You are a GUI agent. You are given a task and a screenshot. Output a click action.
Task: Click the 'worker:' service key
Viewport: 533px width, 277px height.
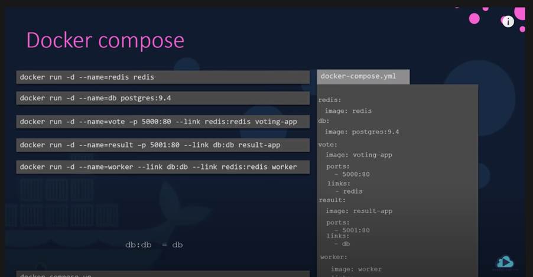click(334, 257)
